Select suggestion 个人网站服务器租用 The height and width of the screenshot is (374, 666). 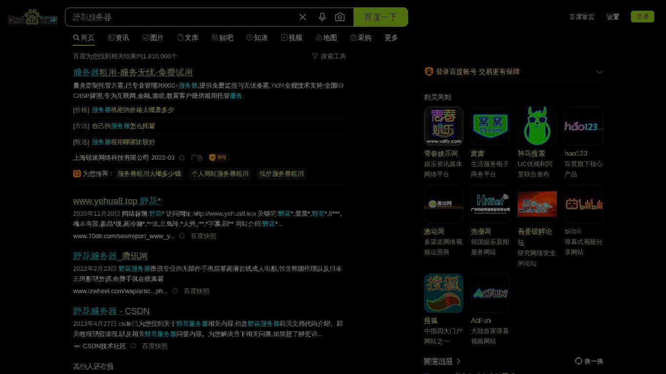click(x=220, y=173)
